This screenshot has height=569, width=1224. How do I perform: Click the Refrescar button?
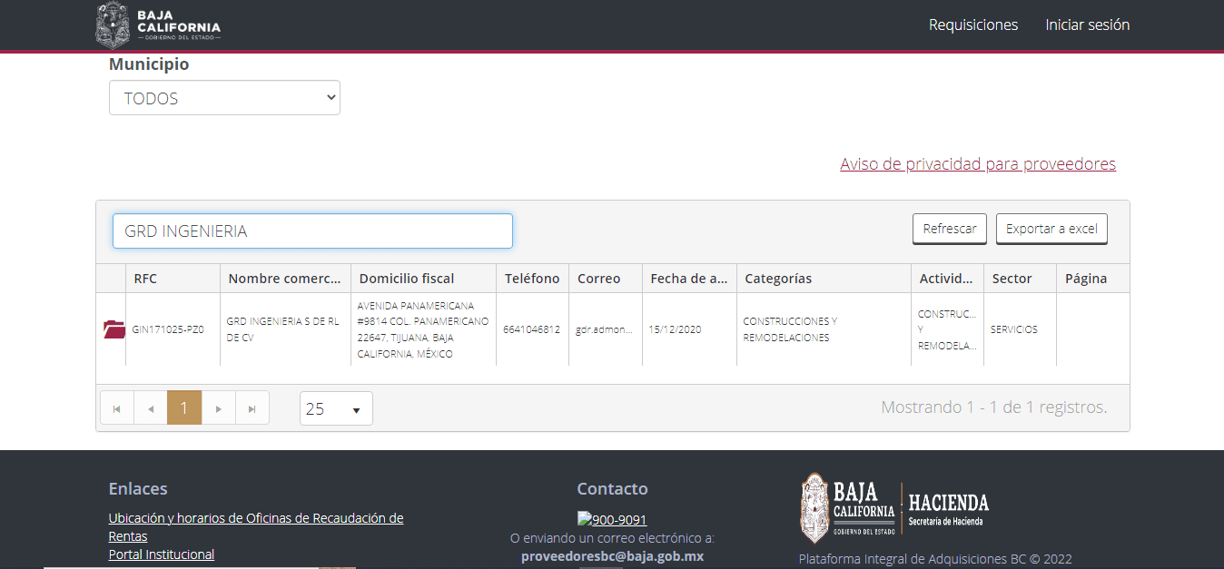[x=950, y=229]
